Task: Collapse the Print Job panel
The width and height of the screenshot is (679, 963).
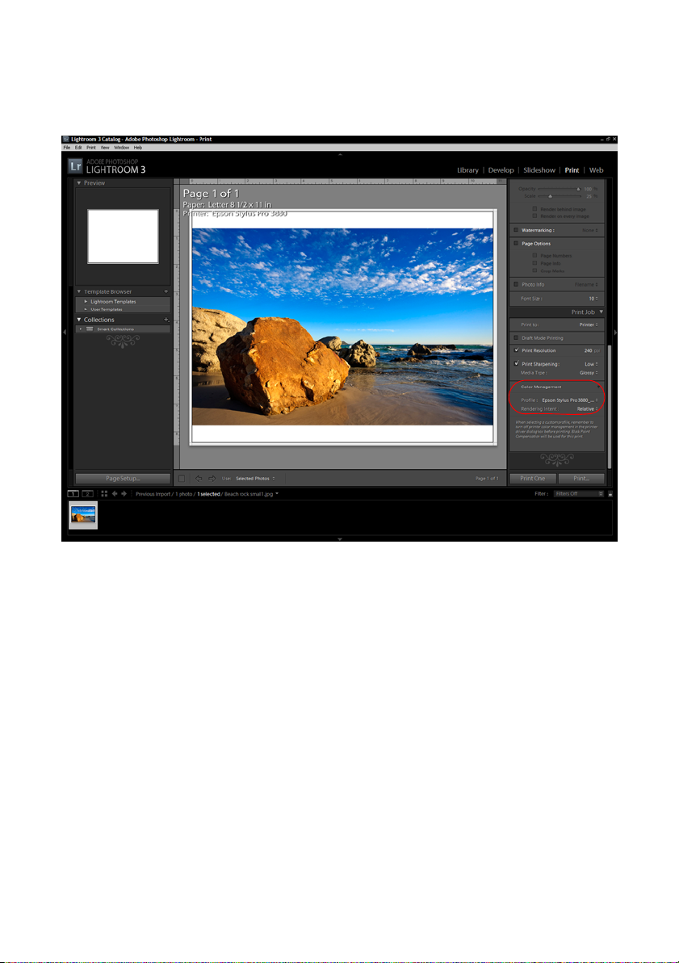Action: click(x=601, y=312)
